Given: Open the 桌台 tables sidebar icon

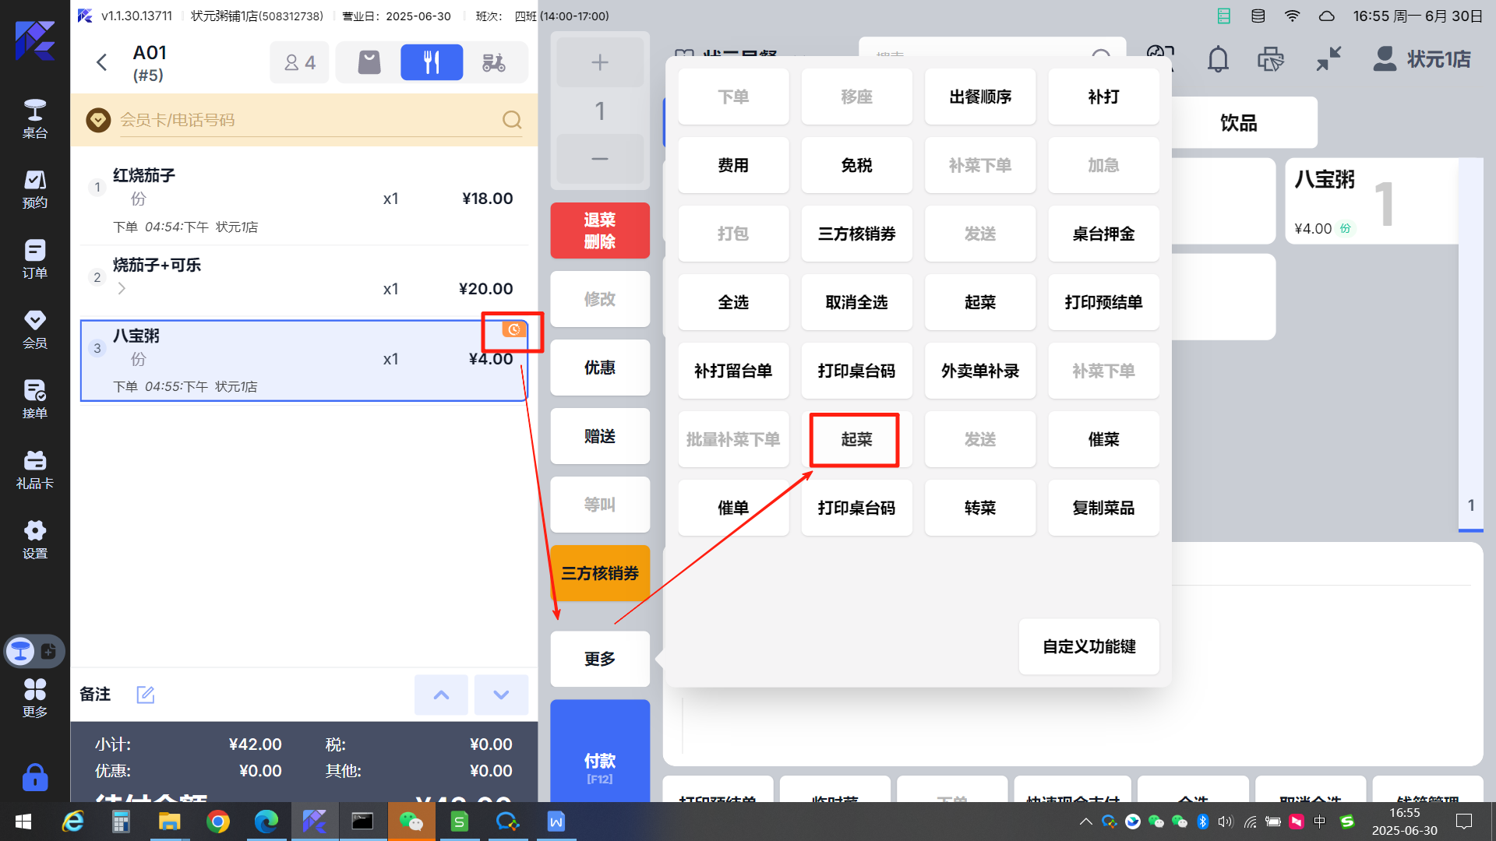Looking at the screenshot, I should point(34,118).
